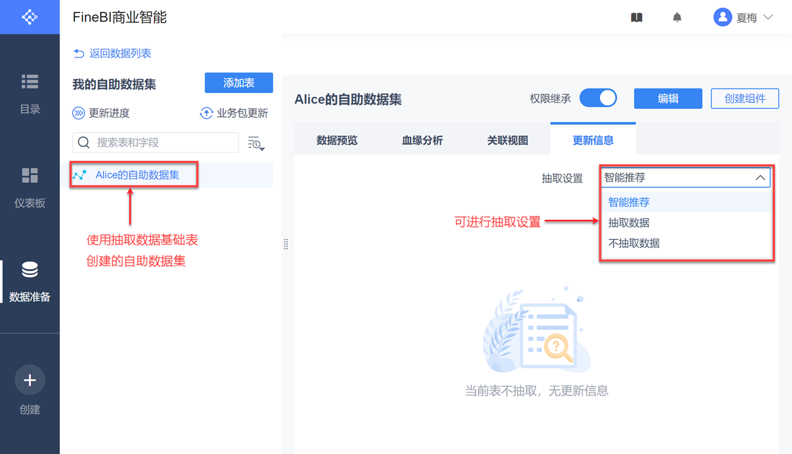Click the user avatar icon for 夏梅

723,17
